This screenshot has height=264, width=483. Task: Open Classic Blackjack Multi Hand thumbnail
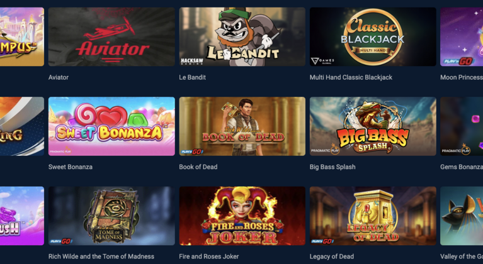pyautogui.click(x=373, y=37)
